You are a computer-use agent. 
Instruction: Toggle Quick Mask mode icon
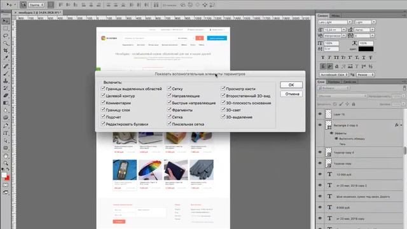pos(6,185)
